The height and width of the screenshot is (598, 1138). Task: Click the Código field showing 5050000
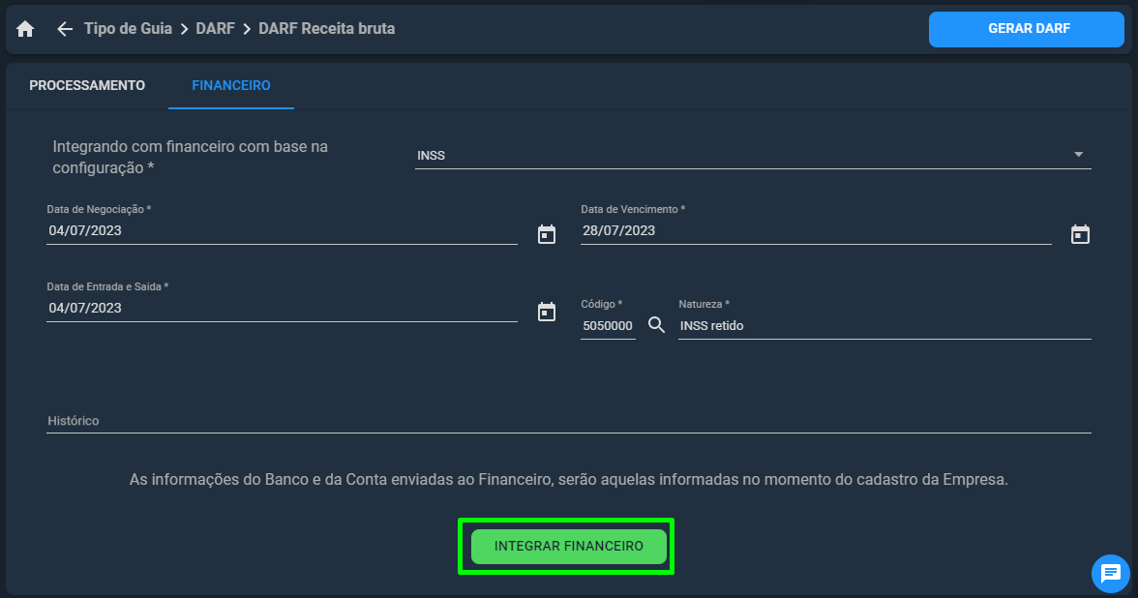[608, 326]
